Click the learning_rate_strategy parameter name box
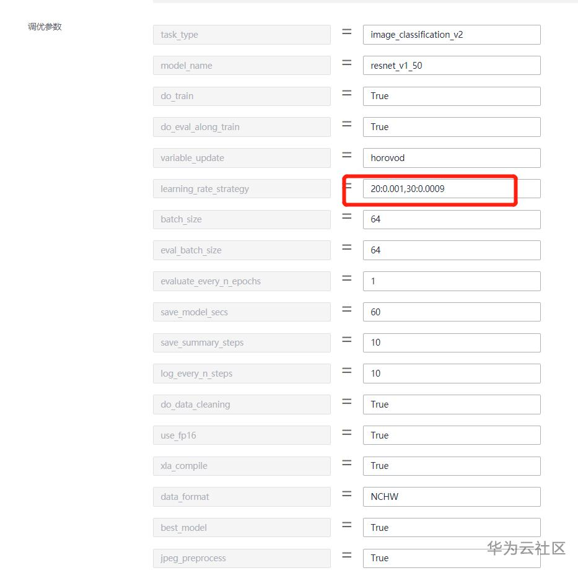 tap(242, 189)
